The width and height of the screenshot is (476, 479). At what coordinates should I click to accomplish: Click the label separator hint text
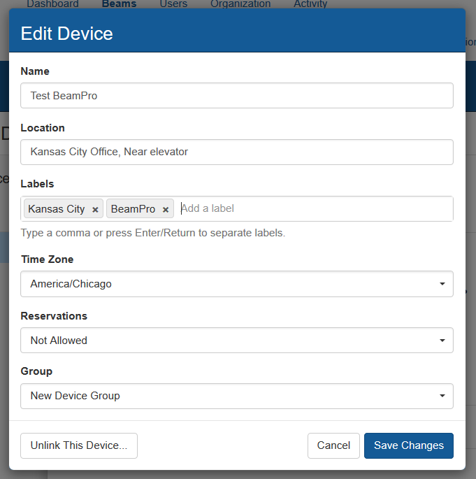[x=153, y=233]
